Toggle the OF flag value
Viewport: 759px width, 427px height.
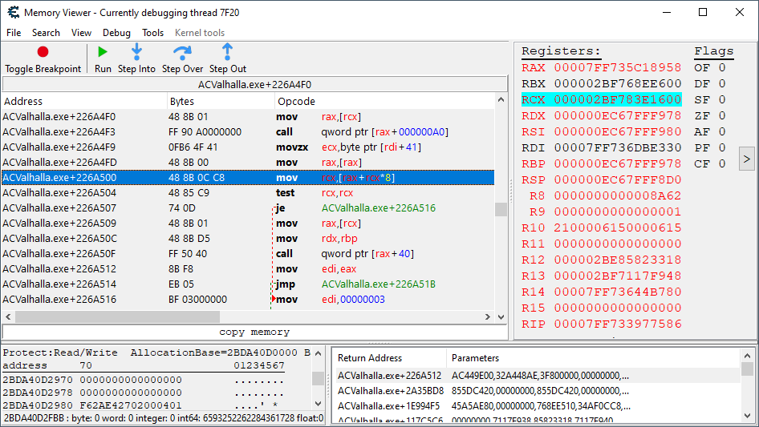click(x=722, y=68)
